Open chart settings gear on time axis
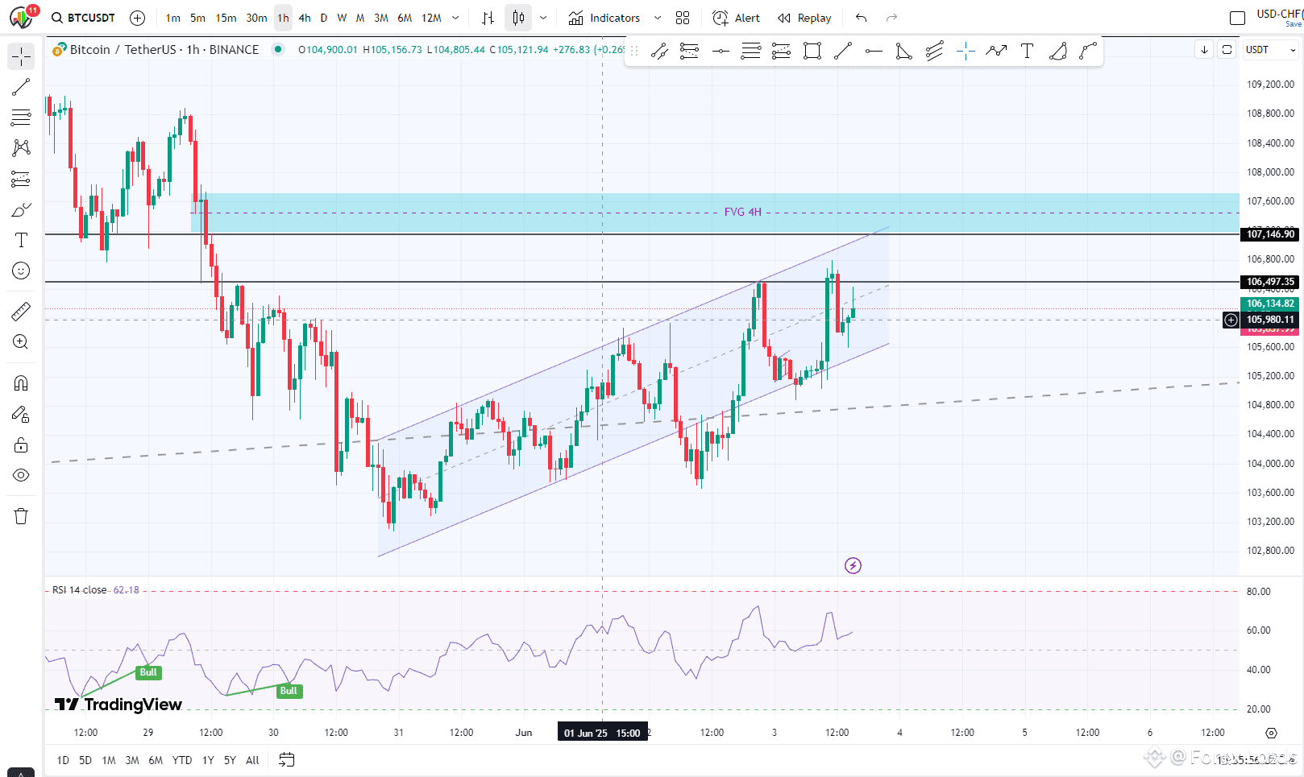The width and height of the screenshot is (1304, 777). point(1271,733)
